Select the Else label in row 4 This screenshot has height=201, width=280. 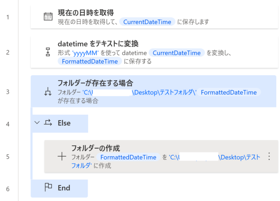(64, 123)
